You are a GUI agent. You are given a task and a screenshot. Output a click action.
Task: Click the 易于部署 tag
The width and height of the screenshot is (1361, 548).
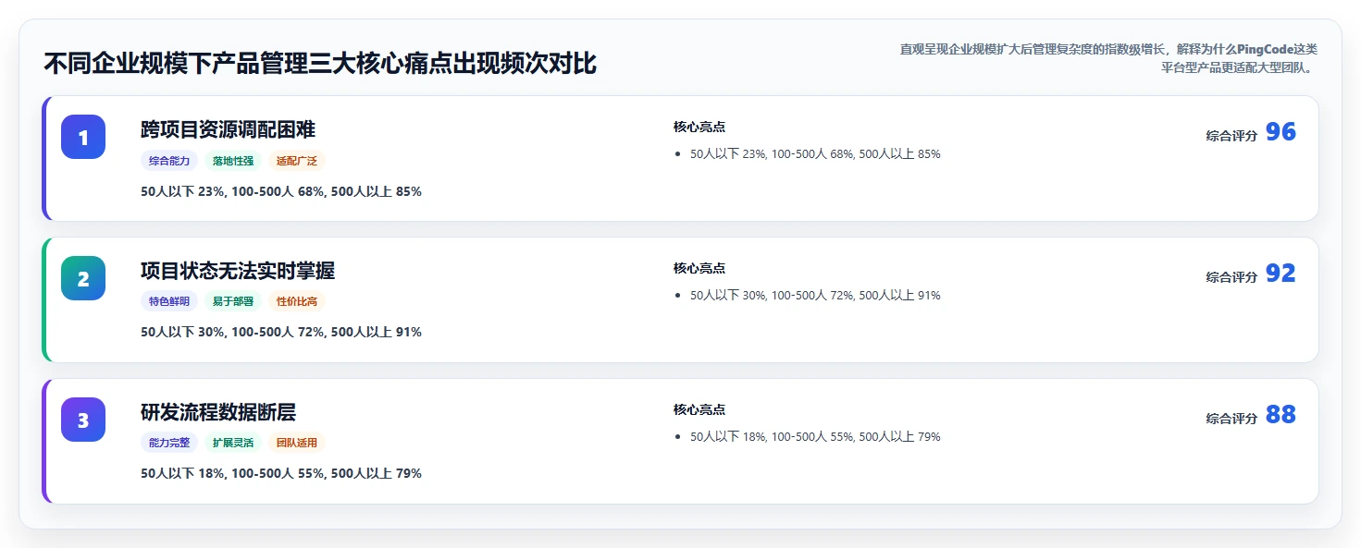[x=233, y=301]
